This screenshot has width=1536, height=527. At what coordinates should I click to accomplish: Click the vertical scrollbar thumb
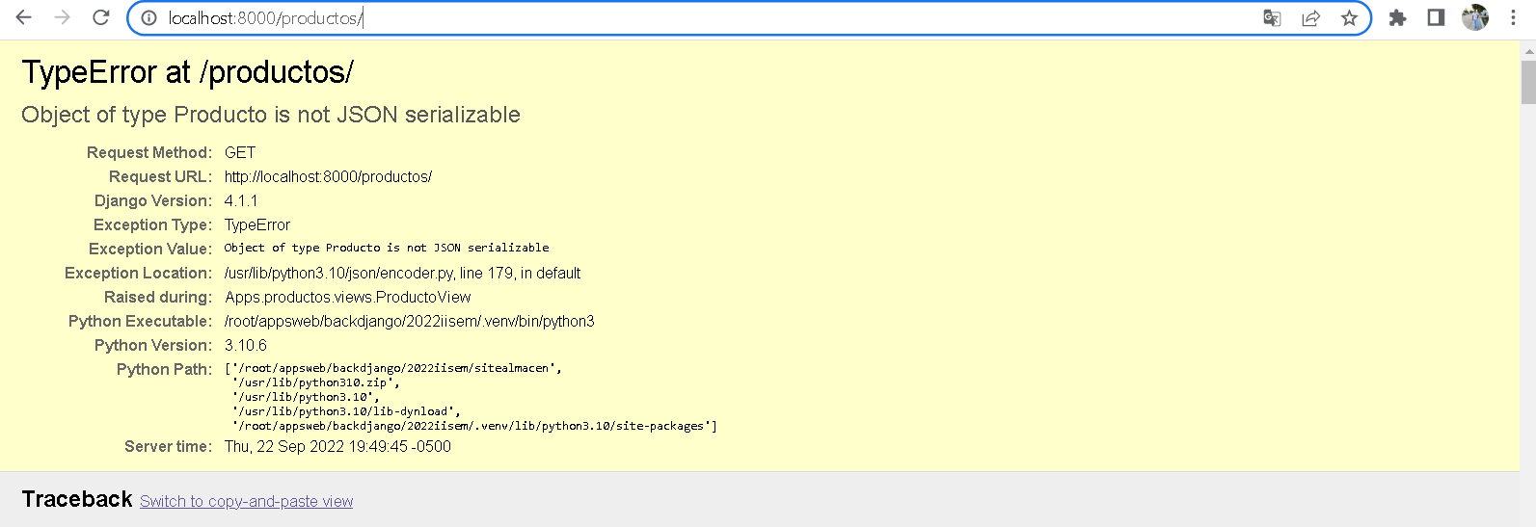(1528, 82)
